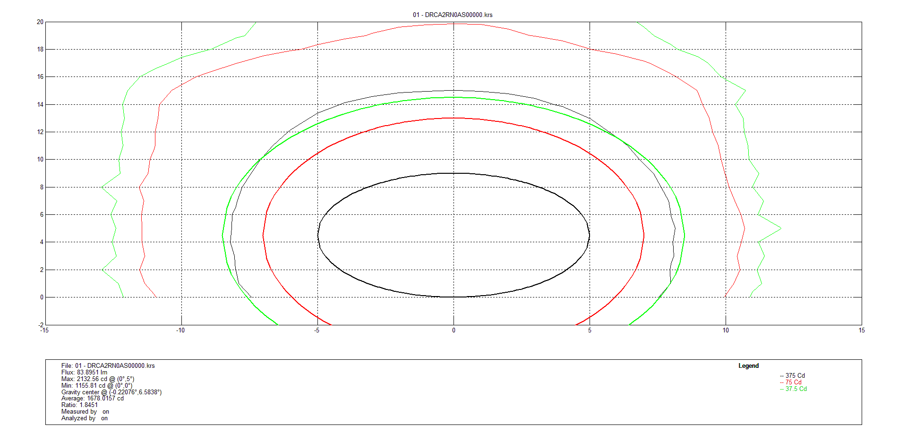This screenshot has height=433, width=907.
Task: Click the Flux 83.8951 lm value
Action: [84, 373]
